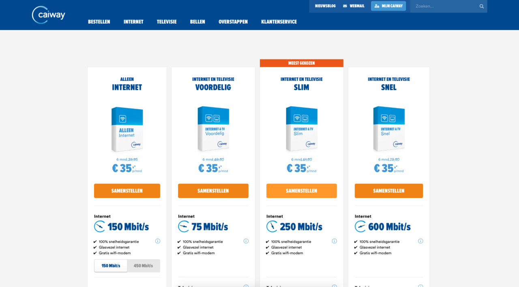Viewport: 519px width, 287px height.
Task: Open info icon in Alleen Internet column
Action: click(x=158, y=241)
